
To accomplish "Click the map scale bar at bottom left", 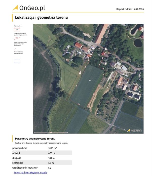I will (51, 133).
